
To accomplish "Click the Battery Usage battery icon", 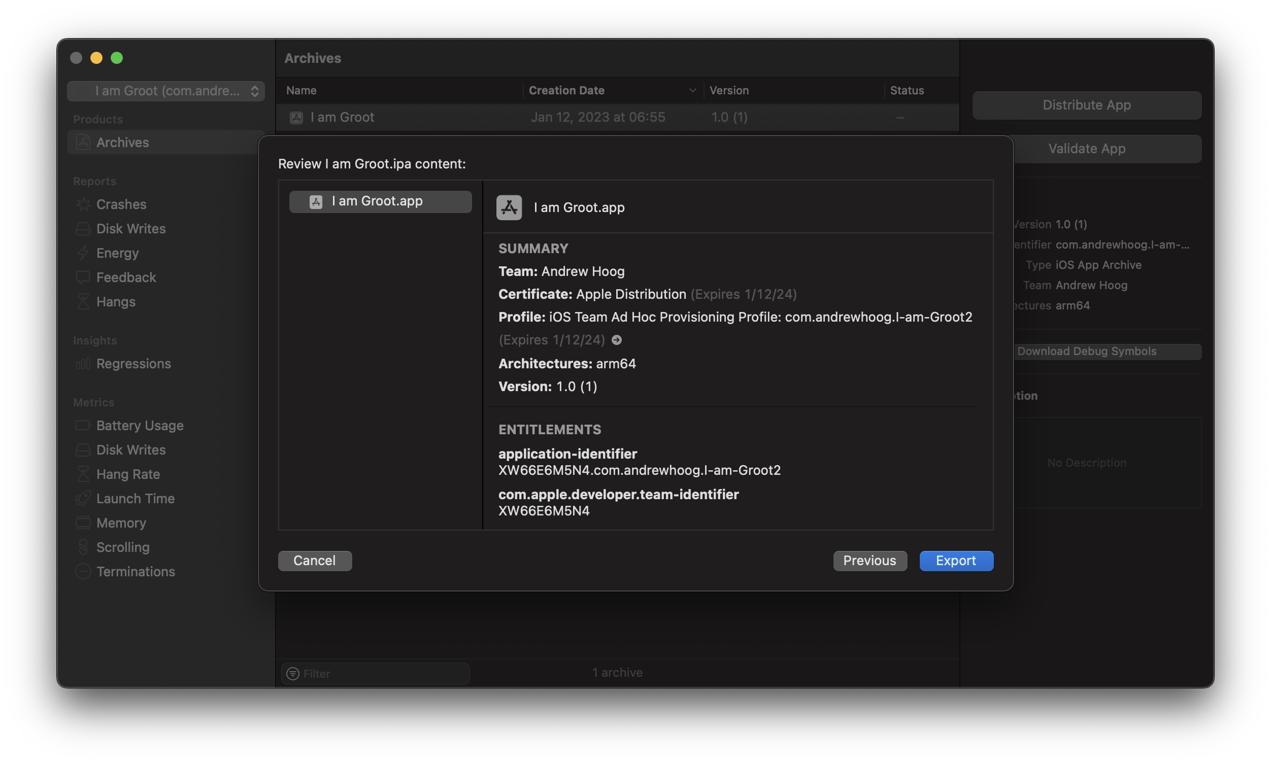I will tap(83, 426).
